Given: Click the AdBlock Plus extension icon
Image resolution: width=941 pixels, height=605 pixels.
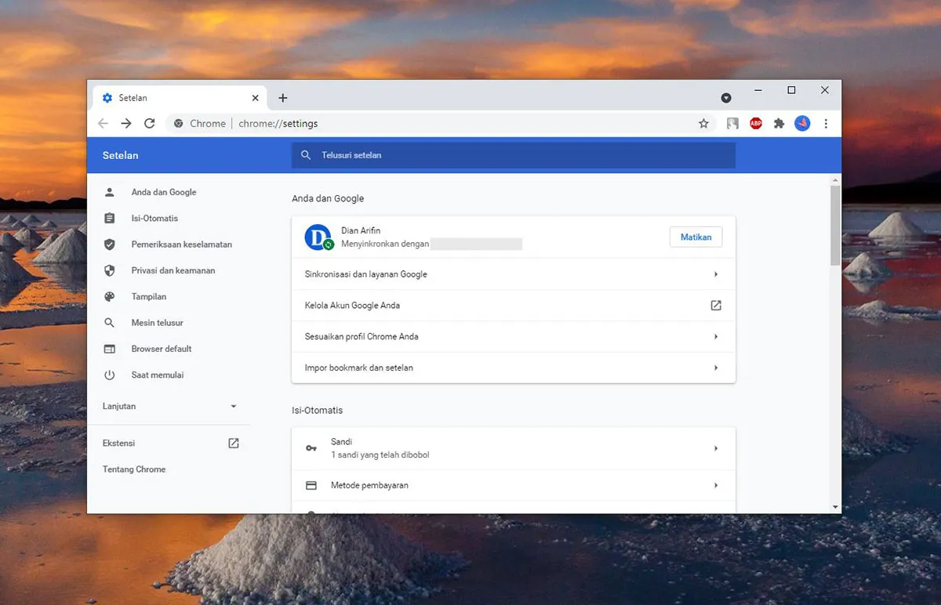Looking at the screenshot, I should [x=756, y=124].
